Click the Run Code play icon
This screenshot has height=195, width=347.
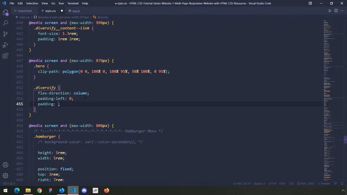330,11
